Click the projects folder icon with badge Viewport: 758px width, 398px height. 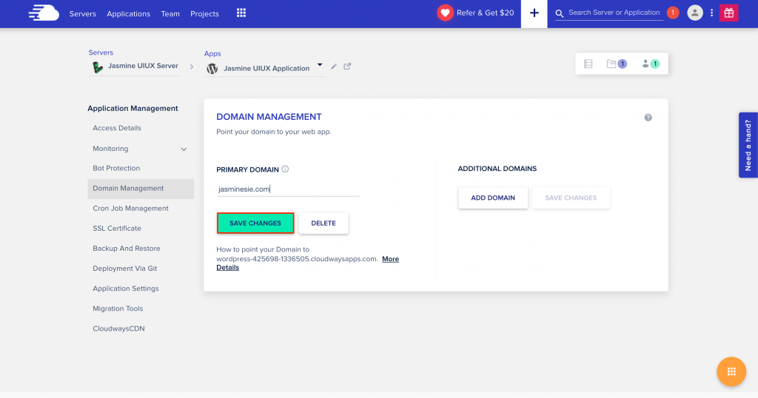617,64
